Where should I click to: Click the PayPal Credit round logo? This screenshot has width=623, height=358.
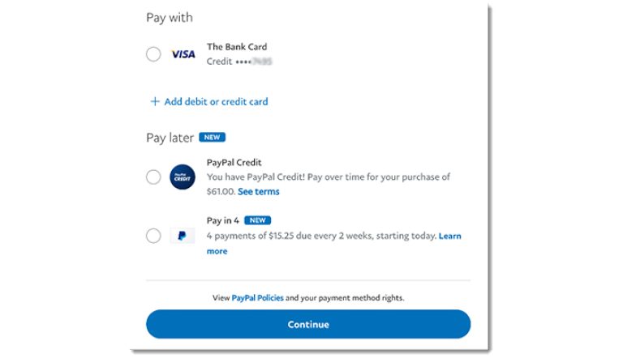pyautogui.click(x=183, y=177)
